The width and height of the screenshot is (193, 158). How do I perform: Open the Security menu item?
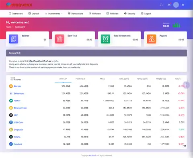(129, 14)
